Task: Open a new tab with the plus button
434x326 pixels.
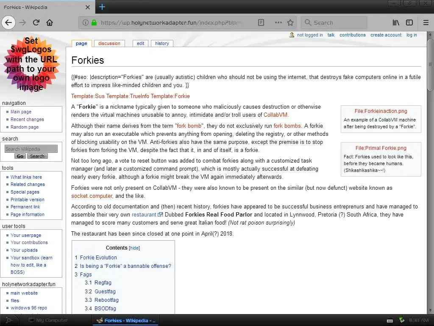Action: click(102, 7)
